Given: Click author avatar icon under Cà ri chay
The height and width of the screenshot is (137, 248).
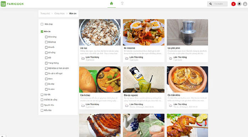Looking at the screenshot, I should [83, 106].
